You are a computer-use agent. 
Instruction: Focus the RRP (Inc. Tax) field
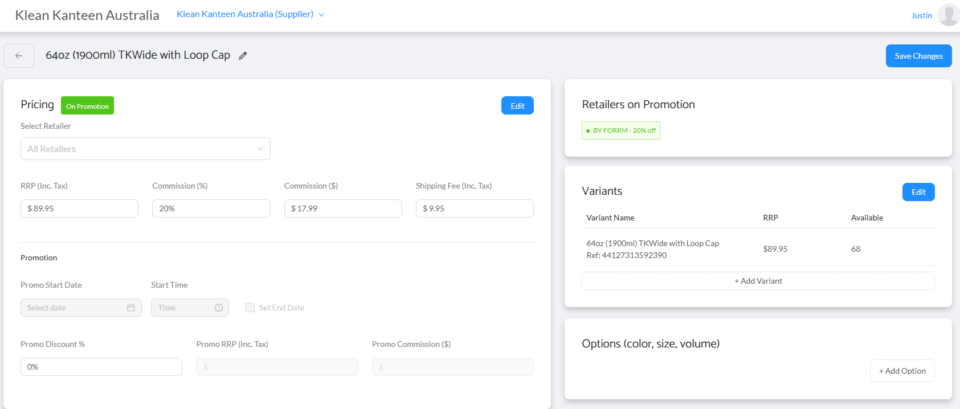(x=79, y=208)
